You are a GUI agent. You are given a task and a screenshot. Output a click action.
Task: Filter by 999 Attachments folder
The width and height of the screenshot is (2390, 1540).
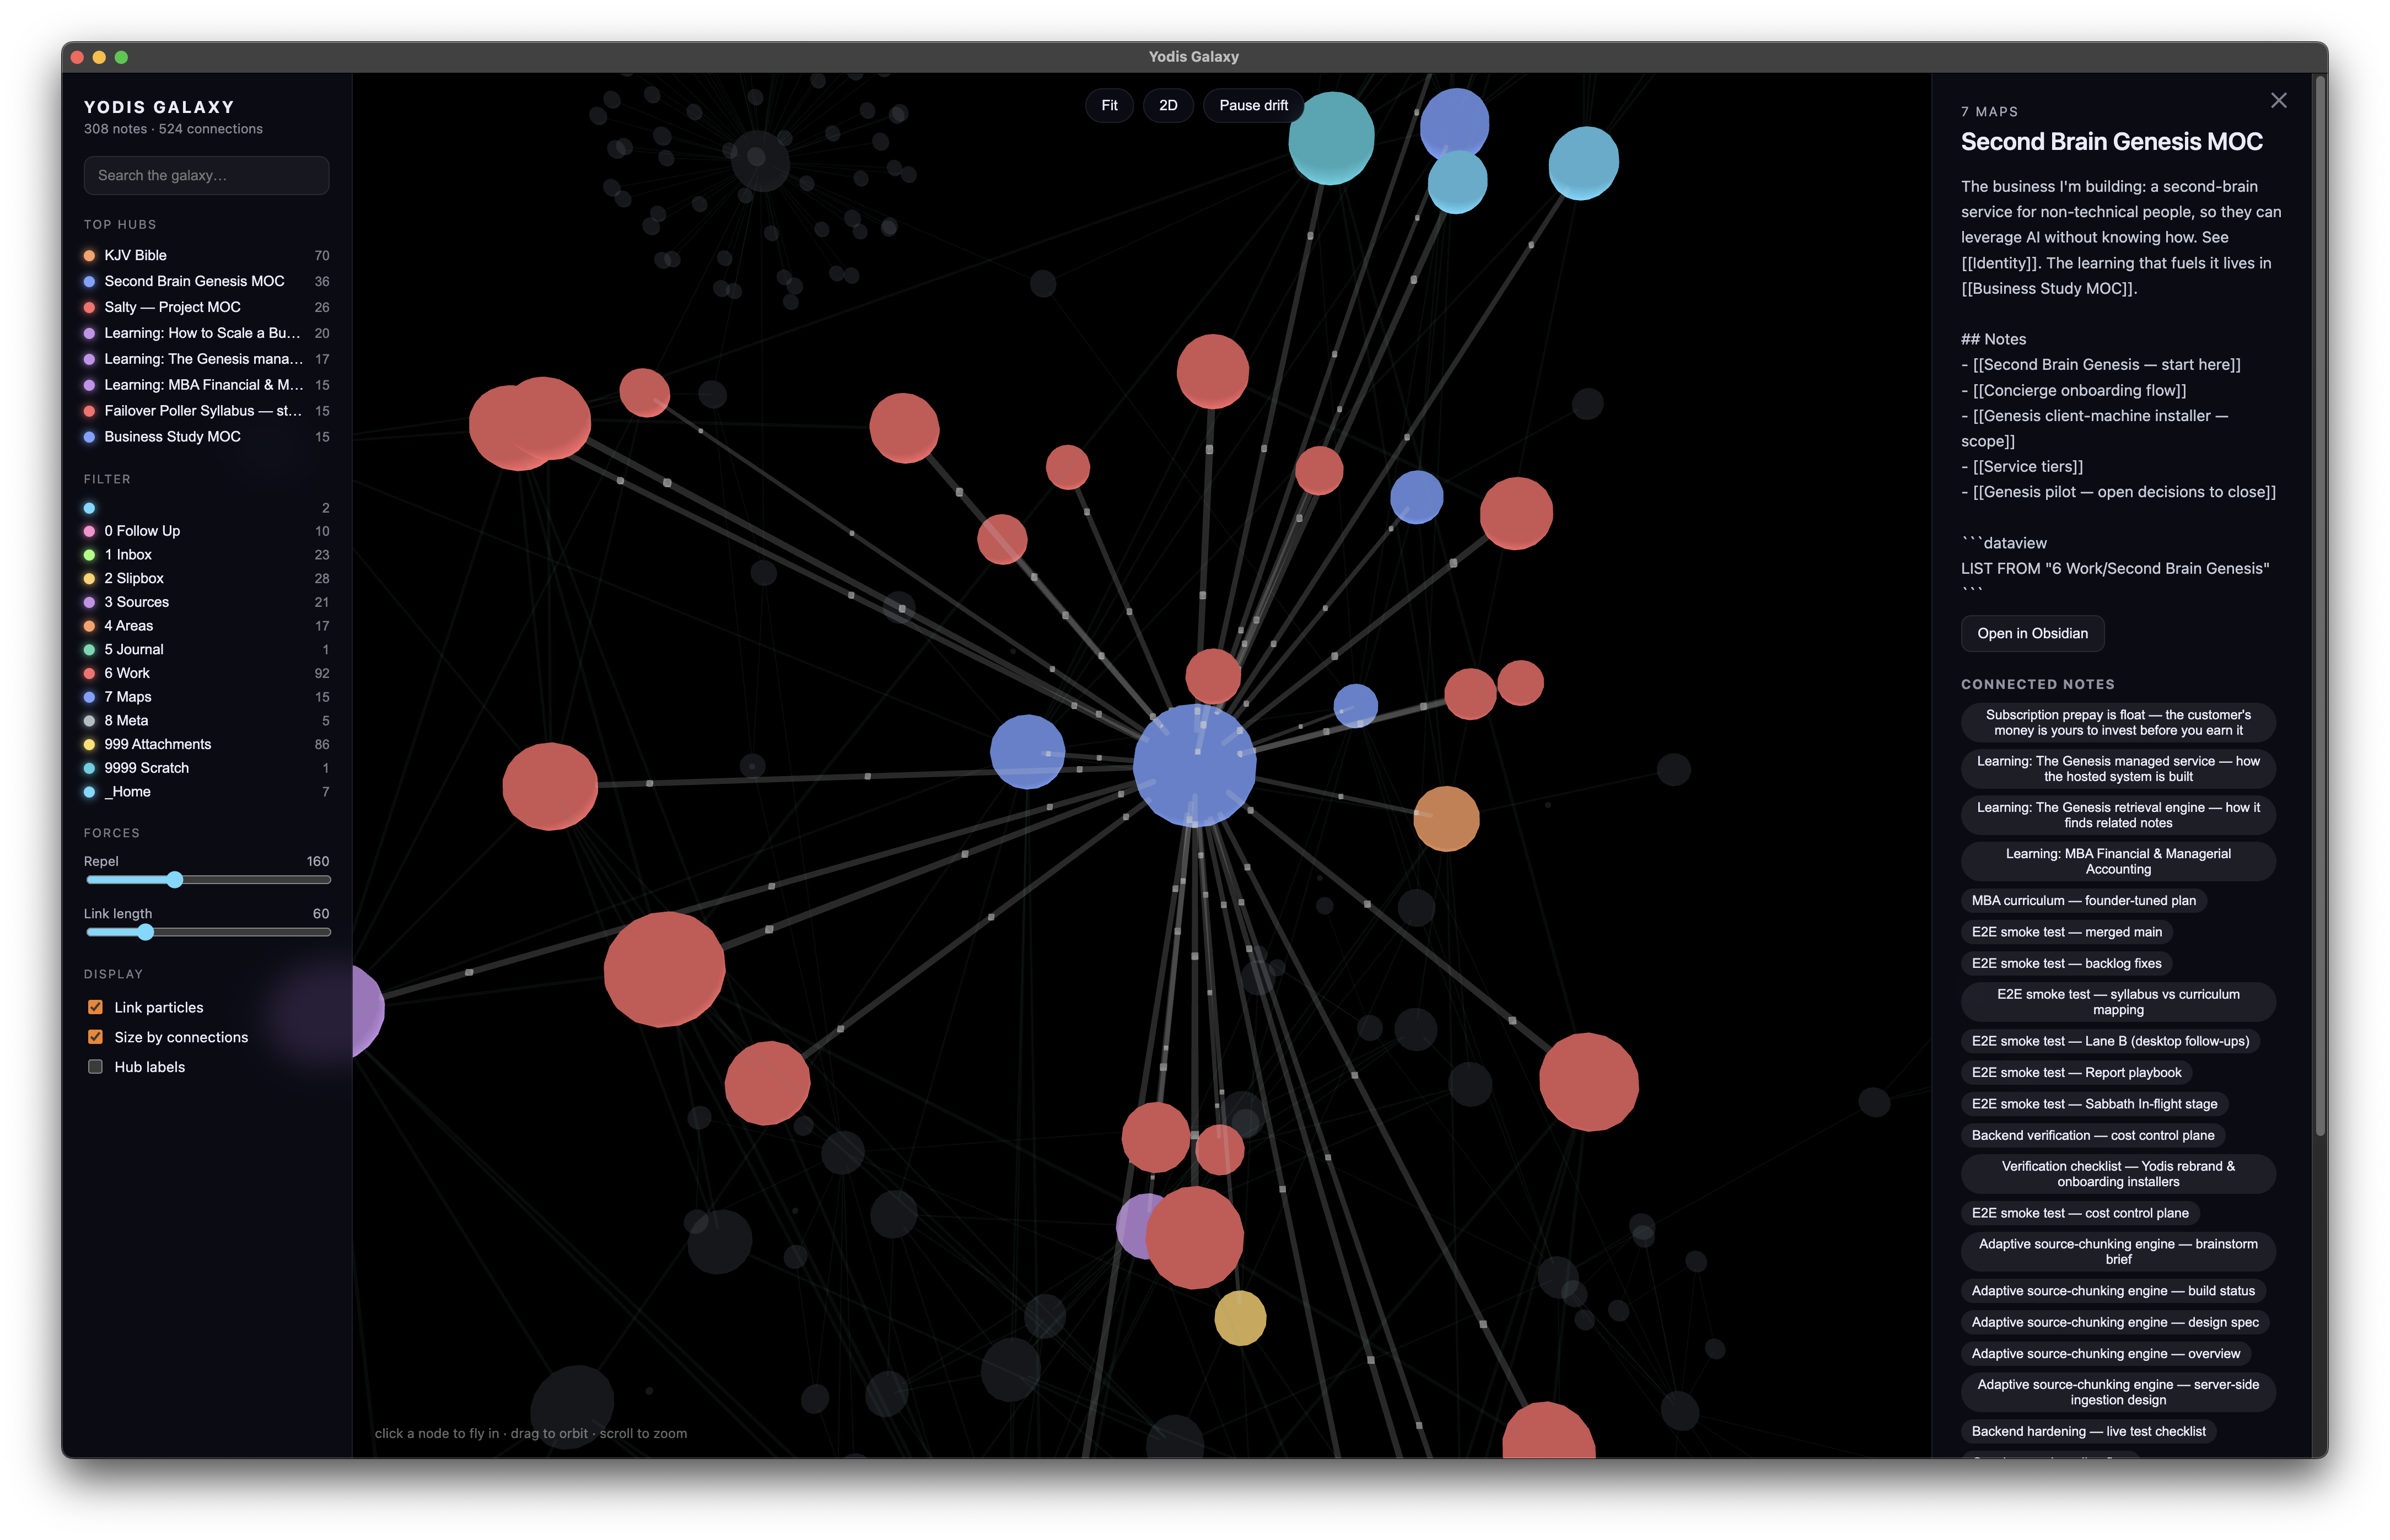(x=206, y=744)
